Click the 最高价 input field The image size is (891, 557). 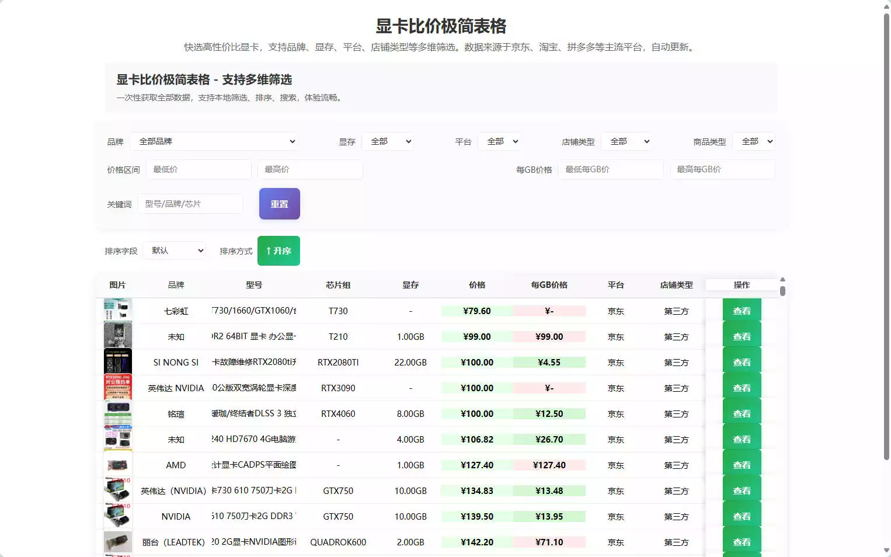311,169
